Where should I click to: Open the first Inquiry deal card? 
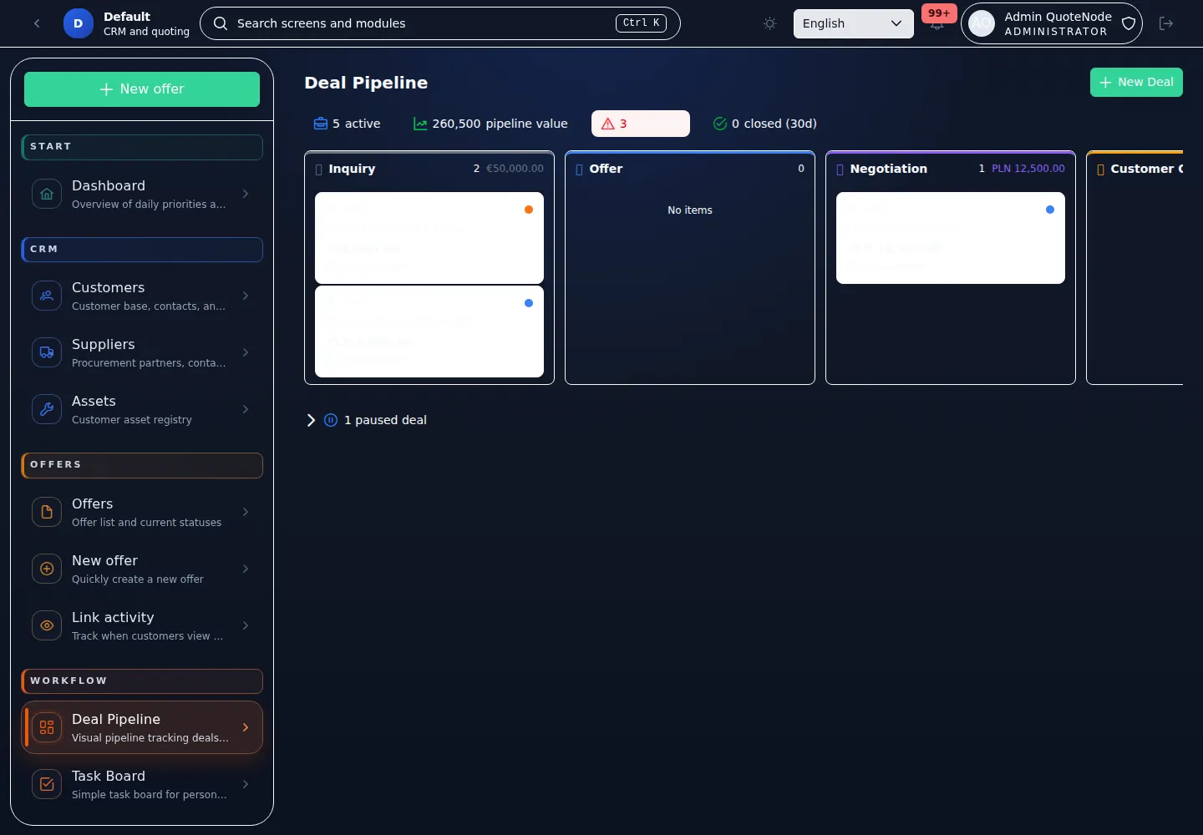click(x=429, y=238)
